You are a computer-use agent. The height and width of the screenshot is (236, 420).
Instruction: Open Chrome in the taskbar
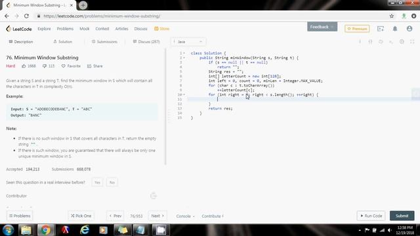(45, 230)
